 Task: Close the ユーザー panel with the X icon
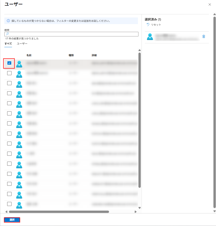pos(210,5)
